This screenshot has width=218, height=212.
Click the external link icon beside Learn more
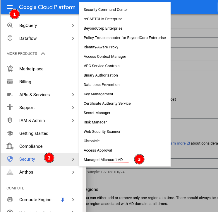coord(188,143)
